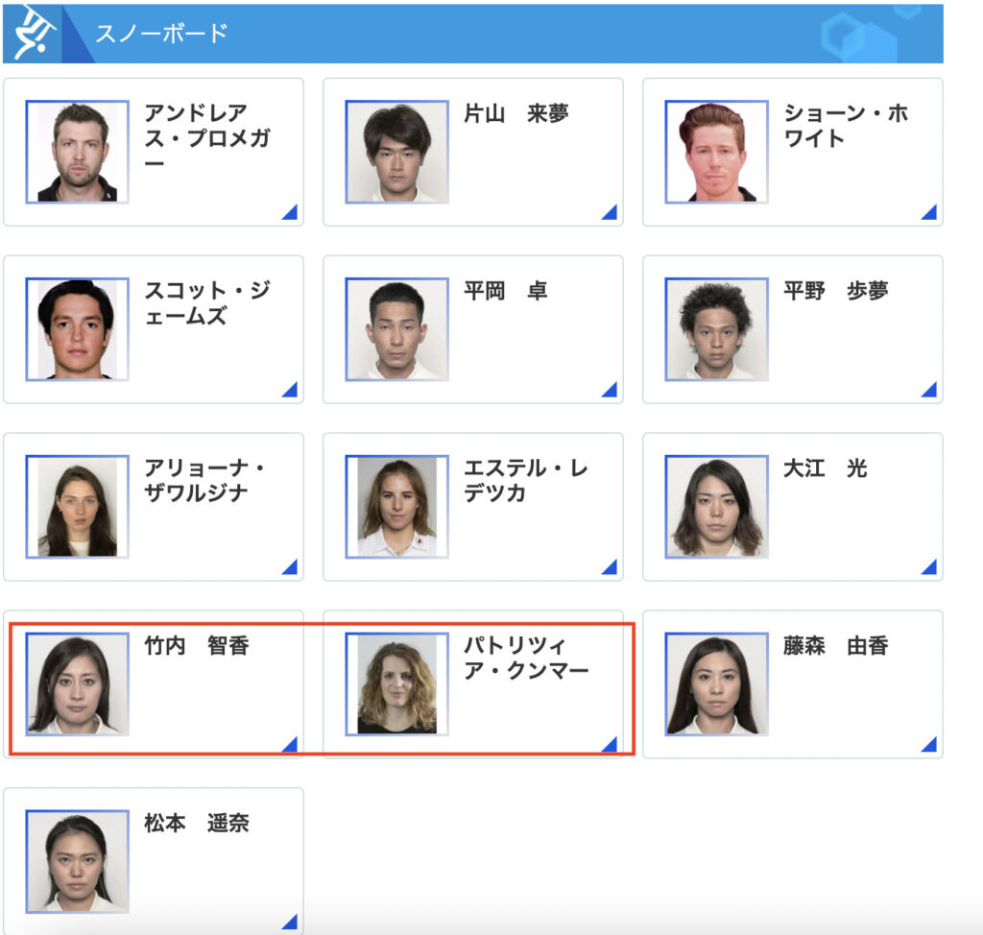Expand the ショーン・ホワイト card corner arrow
Image resolution: width=983 pixels, height=935 pixels.
coord(928,212)
